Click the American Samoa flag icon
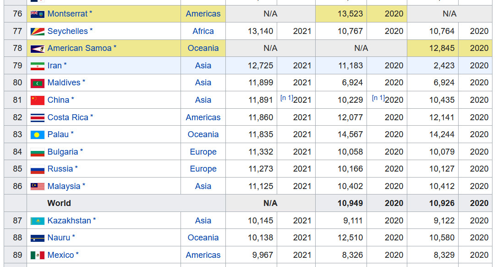The height and width of the screenshot is (267, 498). (x=37, y=48)
